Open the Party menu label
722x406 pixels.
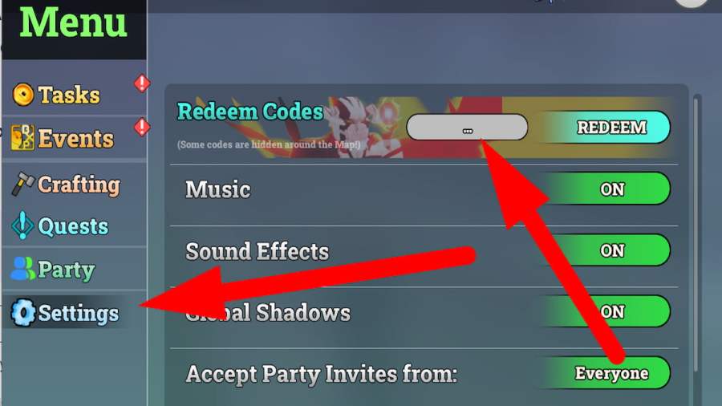coord(67,270)
